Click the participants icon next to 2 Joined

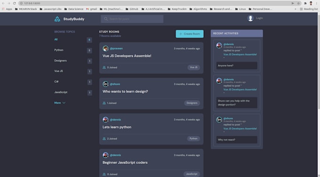[104, 138]
